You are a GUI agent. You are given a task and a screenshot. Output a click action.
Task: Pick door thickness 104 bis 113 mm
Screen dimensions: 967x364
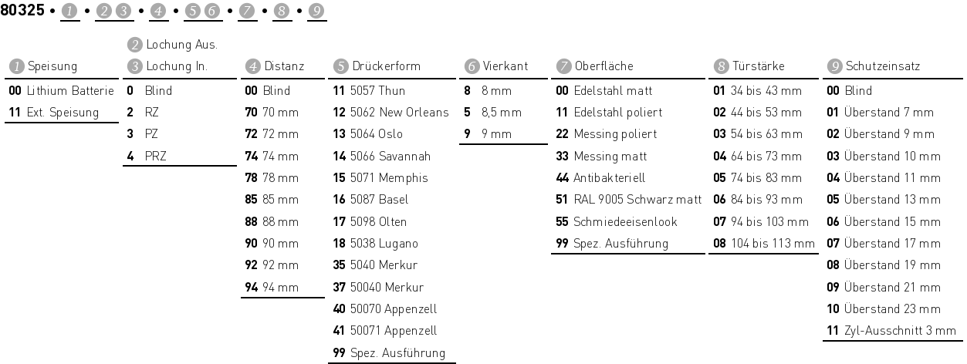[x=763, y=244]
